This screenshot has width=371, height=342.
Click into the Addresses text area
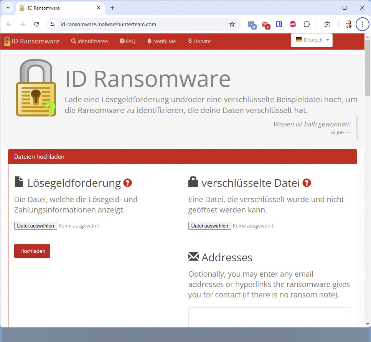pyautogui.click(x=269, y=317)
